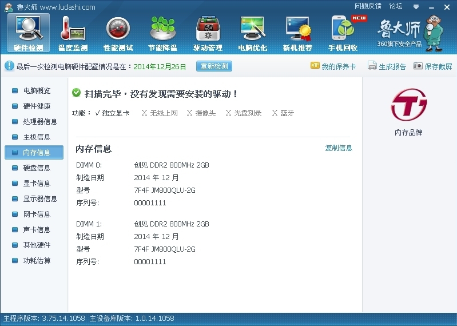The image size is (457, 326).
Task: Open 我的保养卡 VIP maintenance card
Action: tap(333, 66)
